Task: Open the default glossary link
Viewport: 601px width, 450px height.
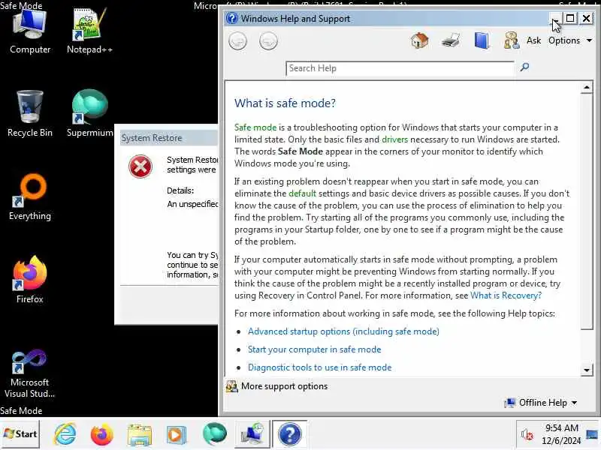Action: (x=302, y=193)
